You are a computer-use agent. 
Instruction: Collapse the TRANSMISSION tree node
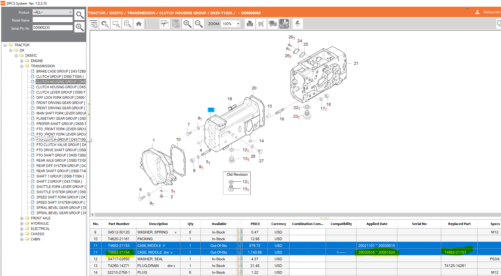22,66
